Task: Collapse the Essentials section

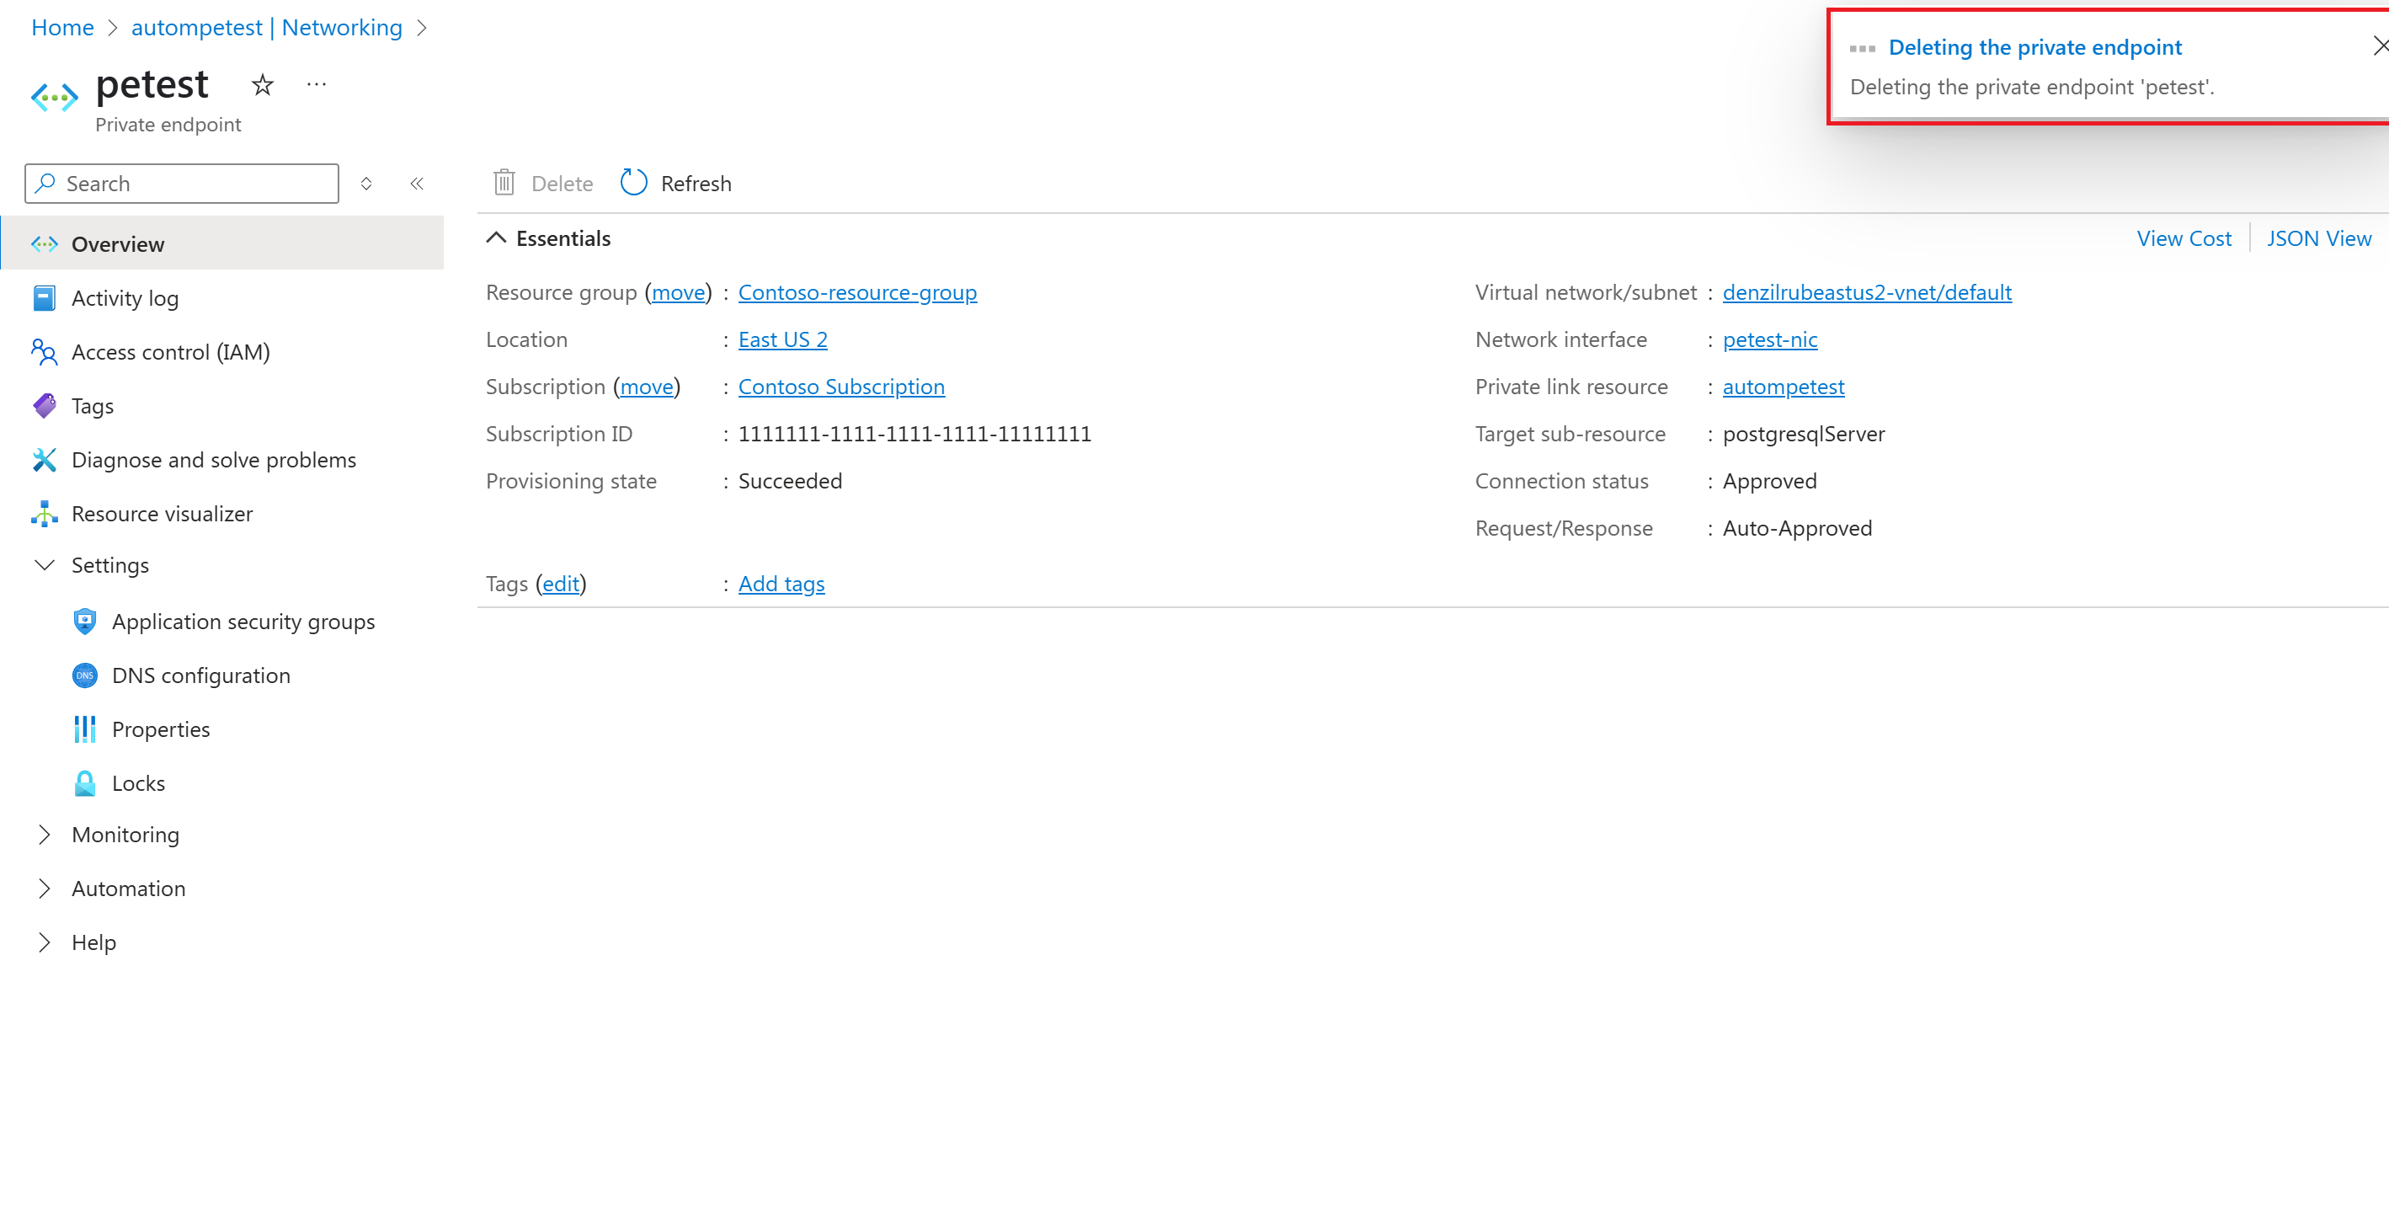Action: point(496,238)
